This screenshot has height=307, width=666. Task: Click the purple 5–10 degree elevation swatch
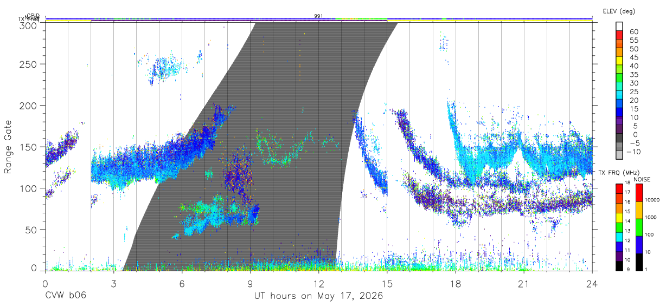[x=619, y=122]
